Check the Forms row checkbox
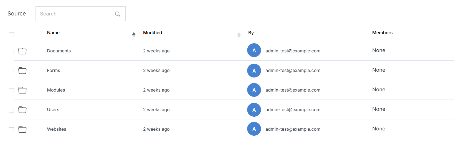Viewport: 461px width, 150px height. click(x=11, y=71)
